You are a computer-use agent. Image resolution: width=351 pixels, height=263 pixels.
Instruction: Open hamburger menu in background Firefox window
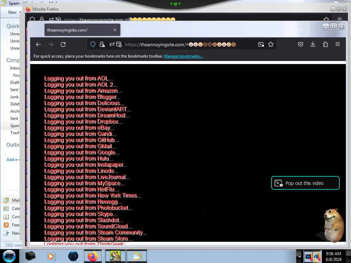[340, 19]
